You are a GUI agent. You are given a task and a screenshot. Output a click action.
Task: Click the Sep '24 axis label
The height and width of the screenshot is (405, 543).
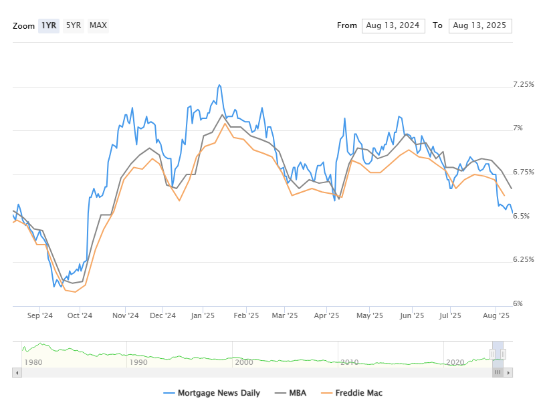click(x=41, y=315)
